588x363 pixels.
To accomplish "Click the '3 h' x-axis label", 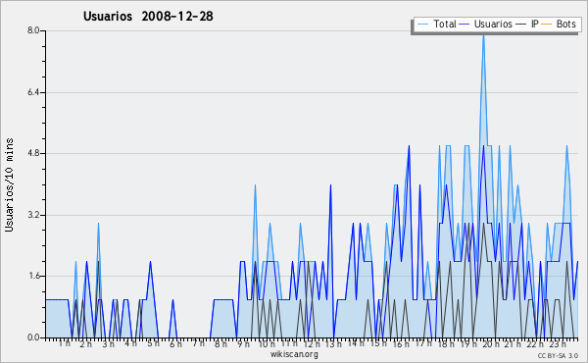I will point(109,344).
